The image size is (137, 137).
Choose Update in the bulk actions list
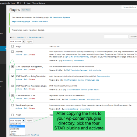tap(17, 131)
